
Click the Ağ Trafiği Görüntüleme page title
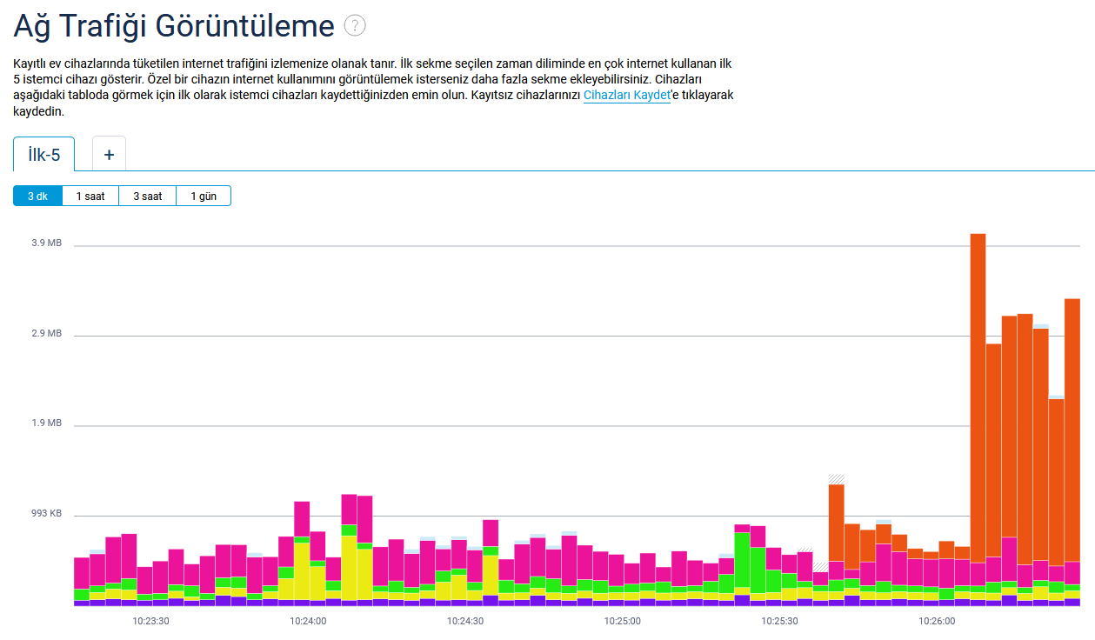click(174, 26)
